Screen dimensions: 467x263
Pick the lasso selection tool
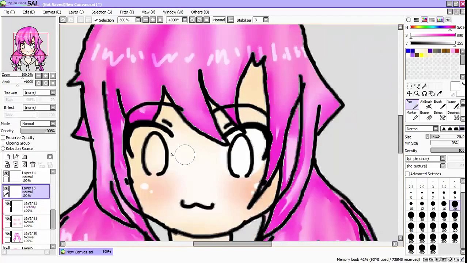point(417,86)
